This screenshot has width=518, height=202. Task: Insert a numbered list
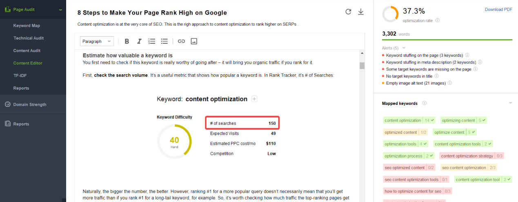[x=151, y=41]
